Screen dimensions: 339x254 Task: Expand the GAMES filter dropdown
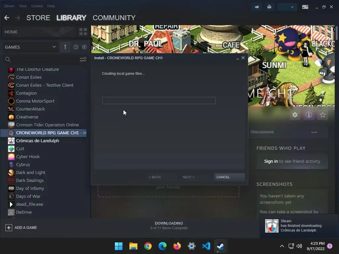pos(30,47)
